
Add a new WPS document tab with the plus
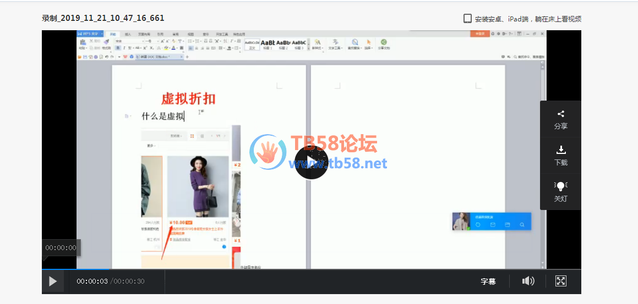coord(187,57)
